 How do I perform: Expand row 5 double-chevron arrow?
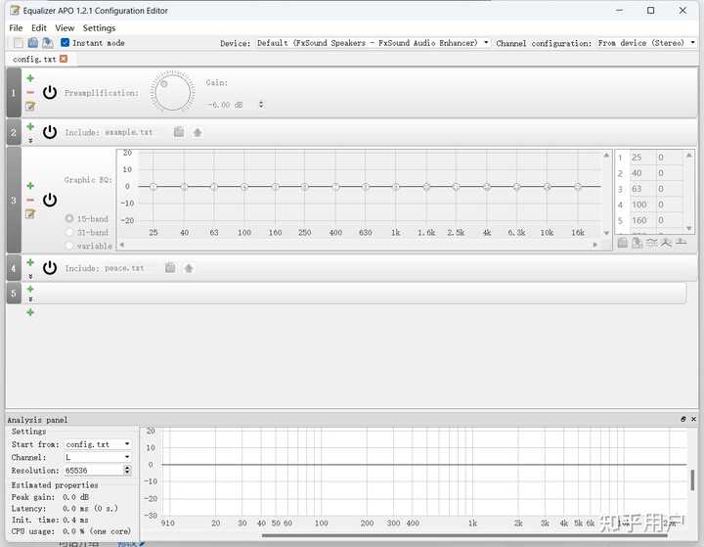coord(30,298)
